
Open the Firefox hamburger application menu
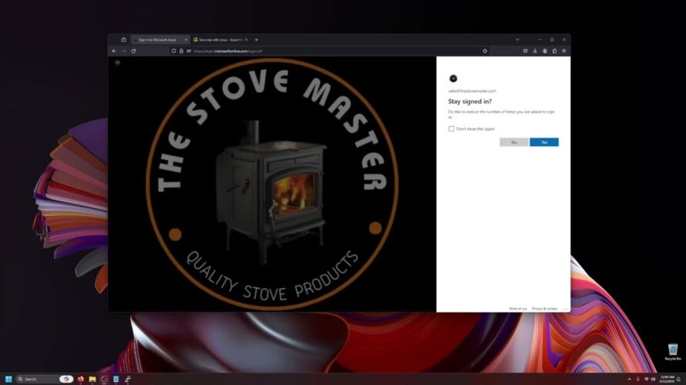[x=564, y=51]
